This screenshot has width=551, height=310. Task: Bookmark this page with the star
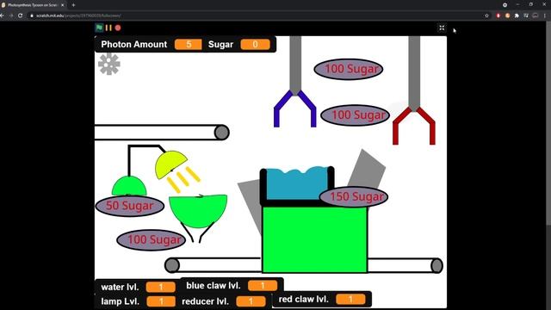coord(486,15)
